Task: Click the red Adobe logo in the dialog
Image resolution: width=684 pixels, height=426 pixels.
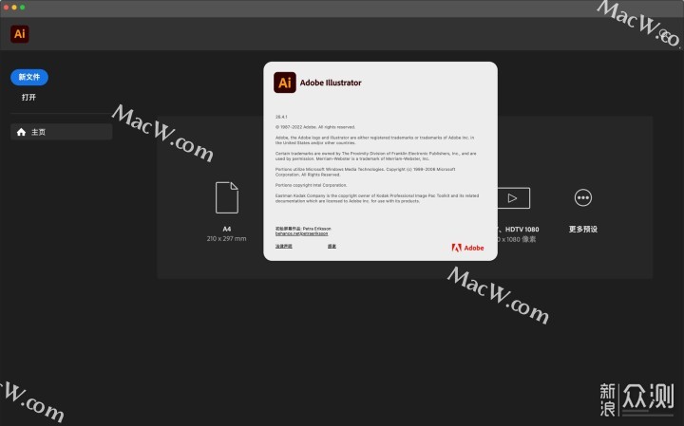Action: (x=467, y=248)
